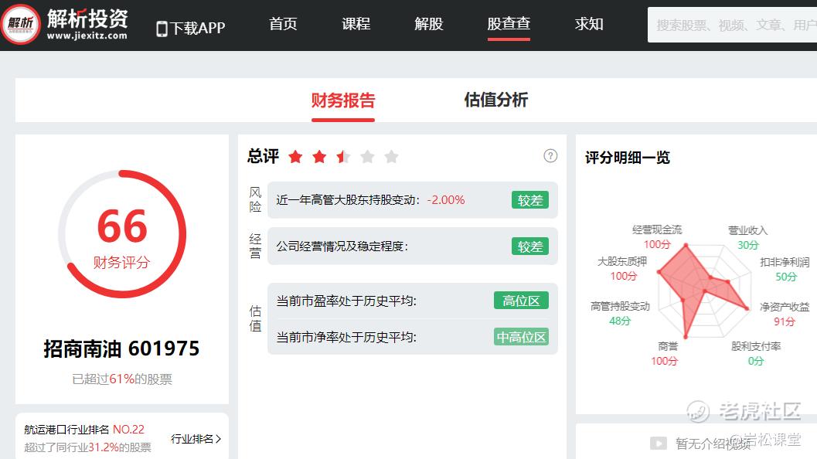Click the 超过了同行业31.2%的股票 text

pos(87,447)
